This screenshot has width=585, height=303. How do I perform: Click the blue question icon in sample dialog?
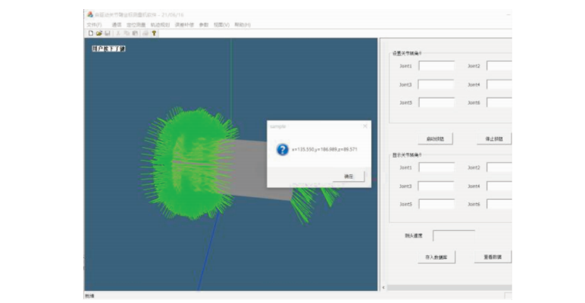(283, 150)
